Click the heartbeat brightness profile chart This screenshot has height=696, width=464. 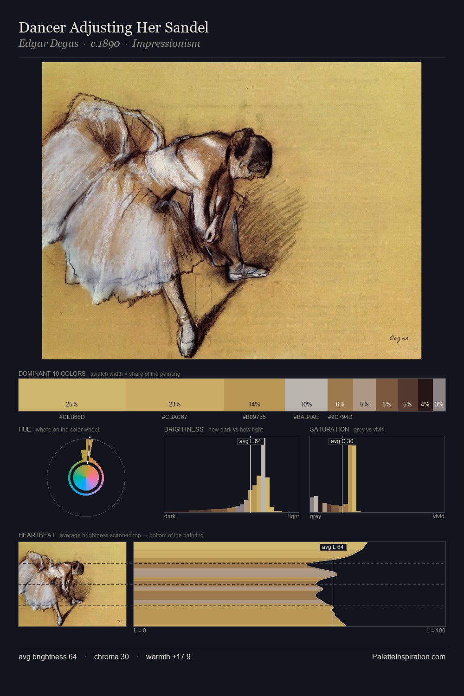pos(290,584)
